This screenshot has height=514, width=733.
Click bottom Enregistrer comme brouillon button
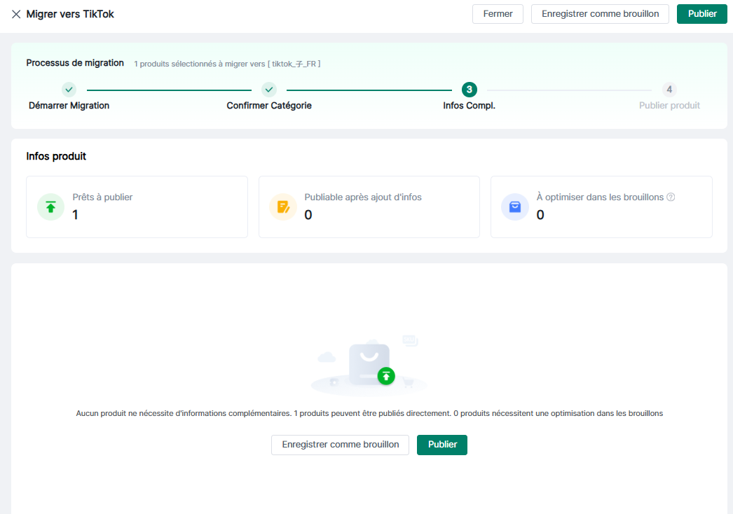click(340, 445)
